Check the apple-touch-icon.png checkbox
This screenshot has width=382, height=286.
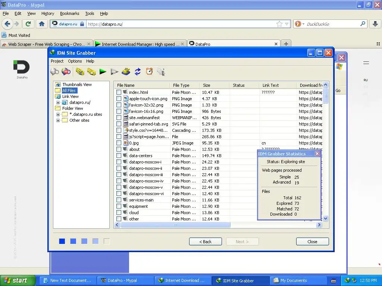tap(119, 98)
